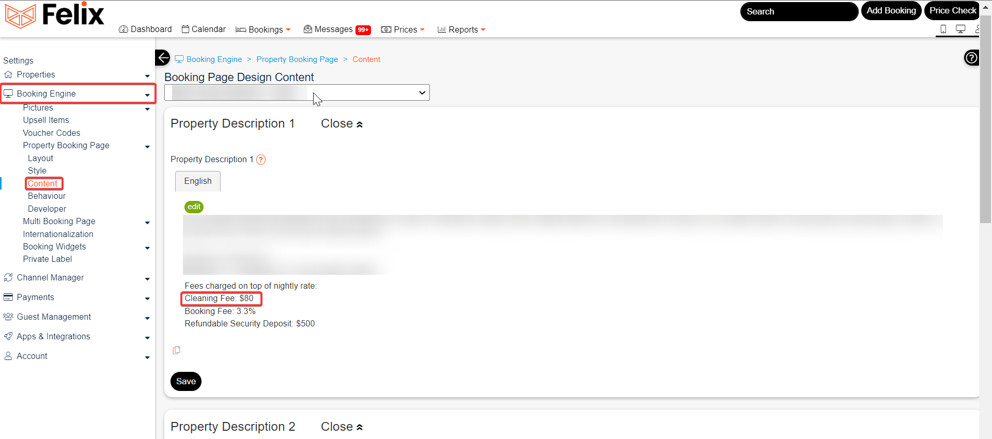
Task: Follow the Booking Engine breadcrumb link
Action: 214,59
